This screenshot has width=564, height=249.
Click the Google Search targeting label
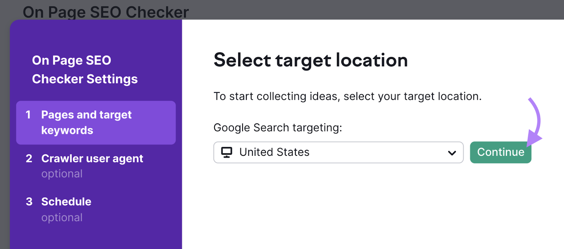click(x=278, y=127)
